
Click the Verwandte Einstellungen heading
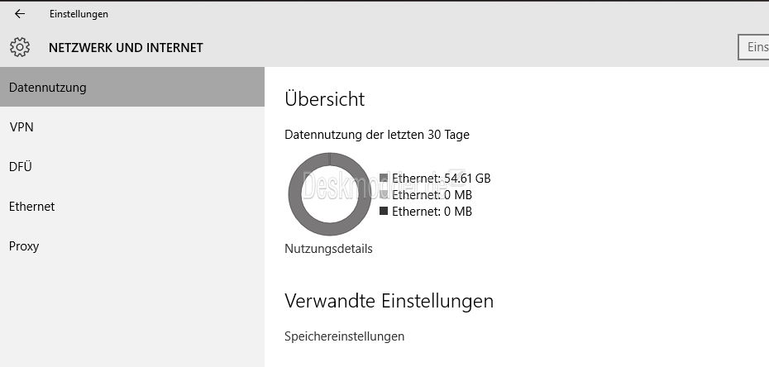tap(389, 300)
